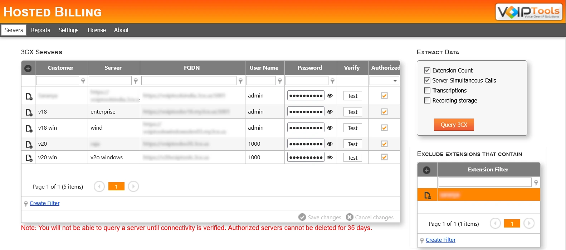Test connection for v20 server
This screenshot has width=566, height=250.
point(352,144)
